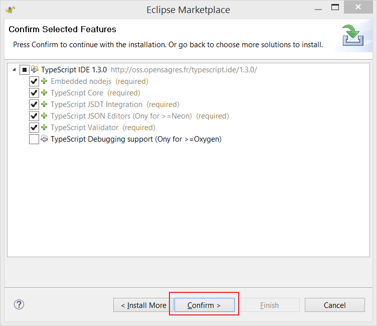377x326 pixels.
Task: Uncheck the TypeScript Core checkbox
Action: click(x=34, y=93)
